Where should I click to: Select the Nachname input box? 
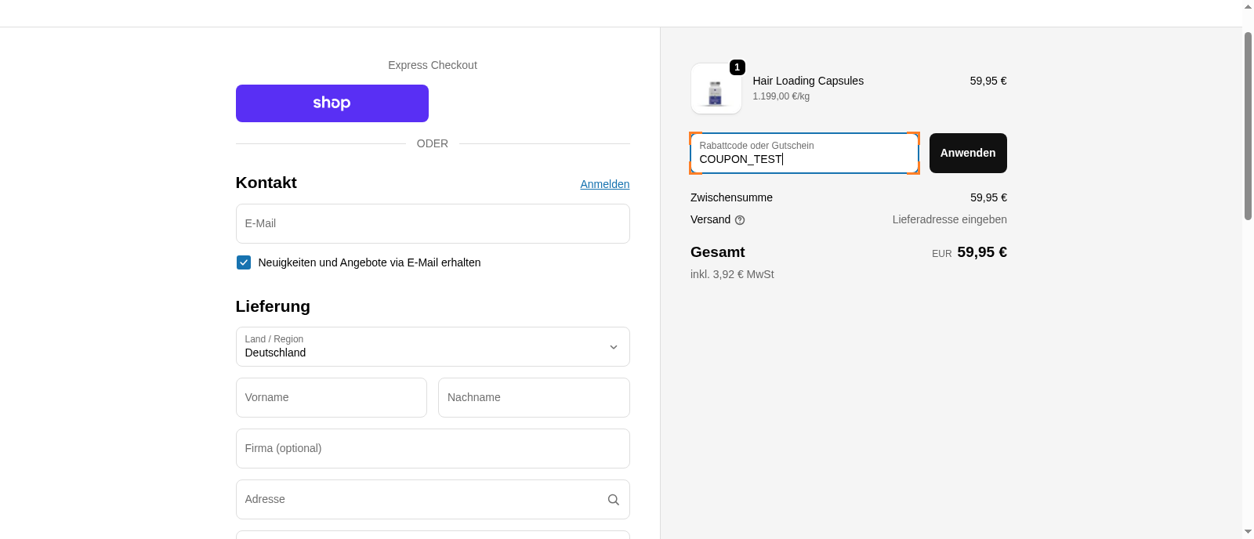[534, 397]
